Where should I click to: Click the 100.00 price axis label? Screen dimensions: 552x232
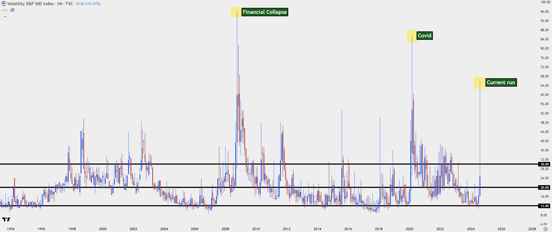545,2
